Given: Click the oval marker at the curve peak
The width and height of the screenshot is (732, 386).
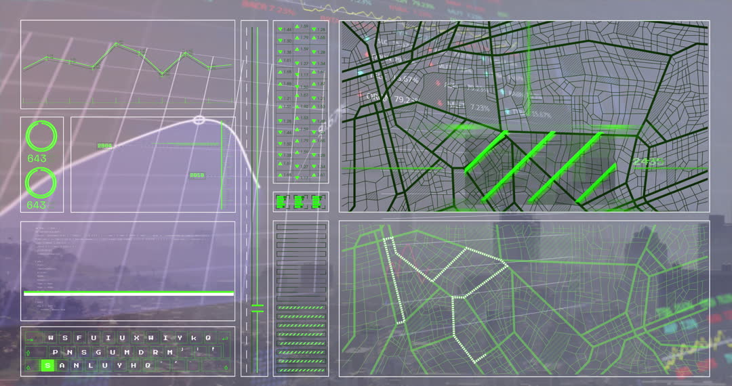Looking at the screenshot, I should 199,120.
